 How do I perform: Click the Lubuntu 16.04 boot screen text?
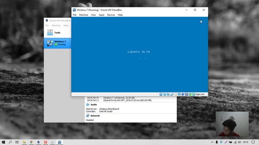tap(139, 52)
